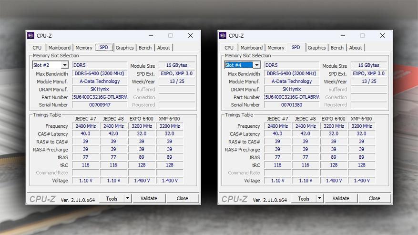This screenshot has height=235, width=418.
Task: Click Week/Year 13 / 25 in left window
Action: (177, 82)
